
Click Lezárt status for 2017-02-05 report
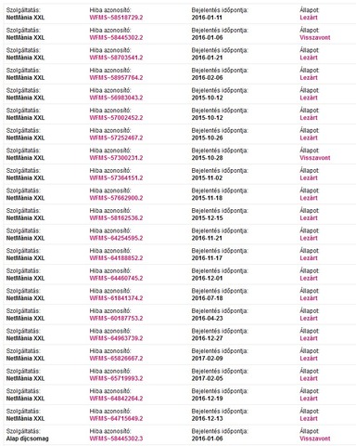tap(309, 378)
